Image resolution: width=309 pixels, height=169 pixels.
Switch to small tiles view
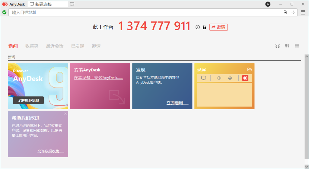[287, 46]
